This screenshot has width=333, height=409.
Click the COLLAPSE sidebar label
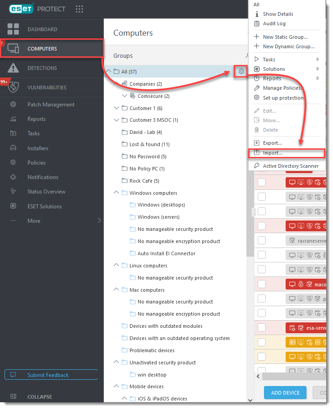[x=40, y=397]
